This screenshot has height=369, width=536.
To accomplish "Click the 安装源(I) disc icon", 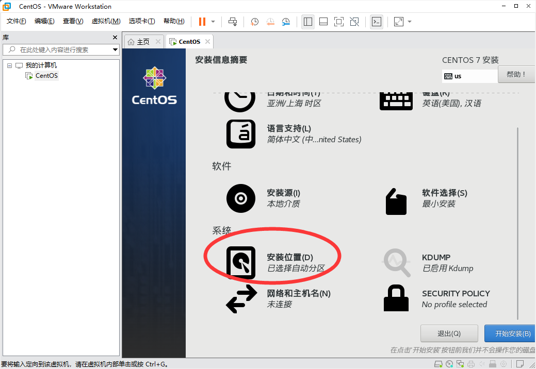I will 240,198.
